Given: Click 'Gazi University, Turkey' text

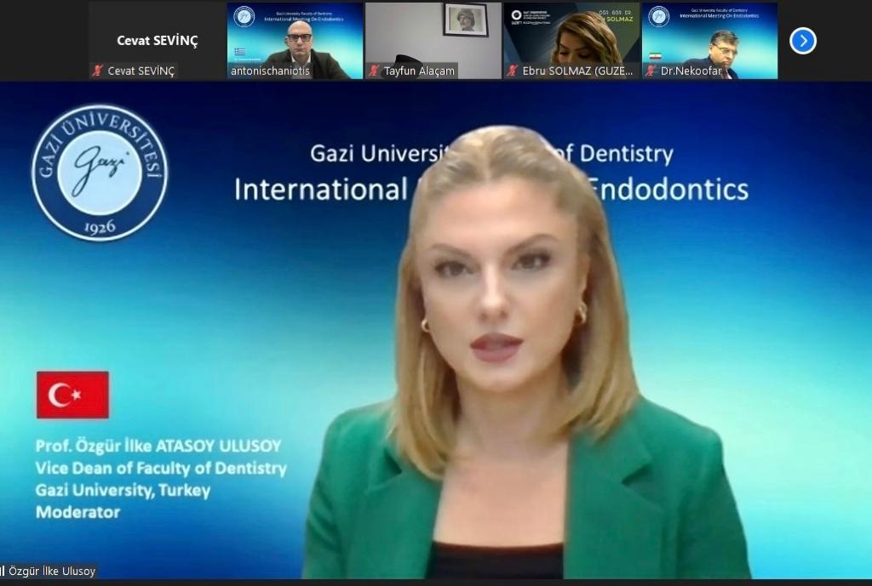Looking at the screenshot, I should pos(123,491).
